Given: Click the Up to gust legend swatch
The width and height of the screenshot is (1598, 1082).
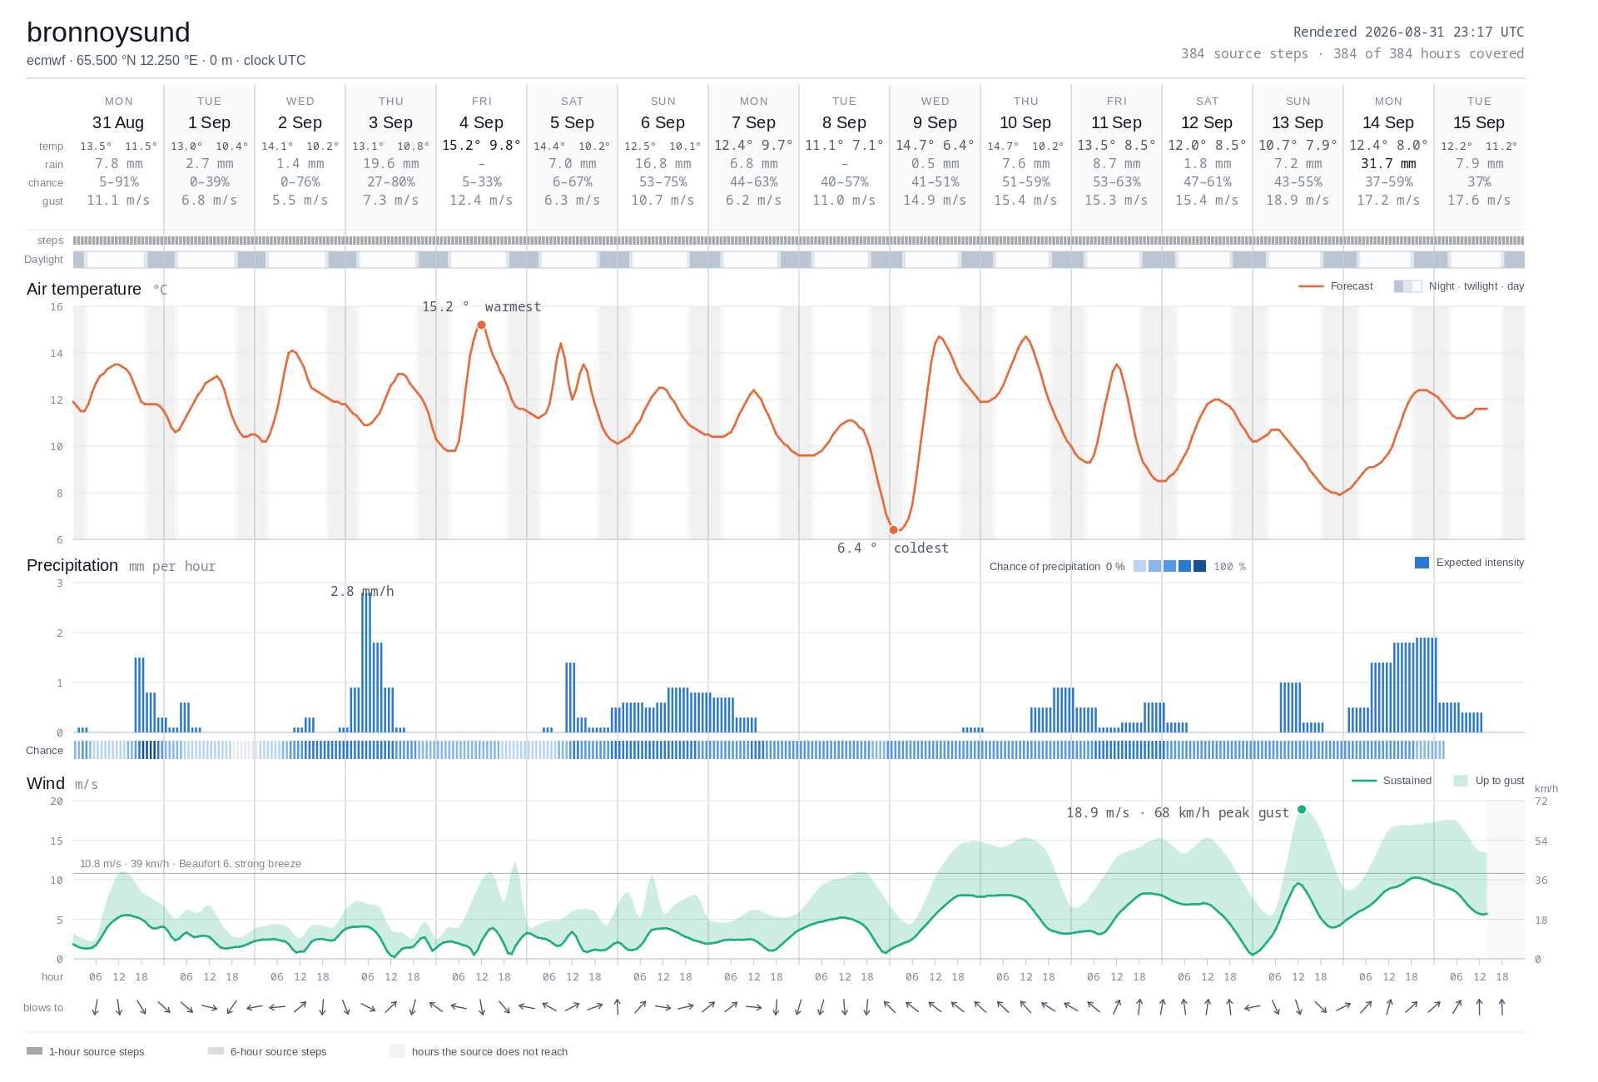Looking at the screenshot, I should 1461,781.
